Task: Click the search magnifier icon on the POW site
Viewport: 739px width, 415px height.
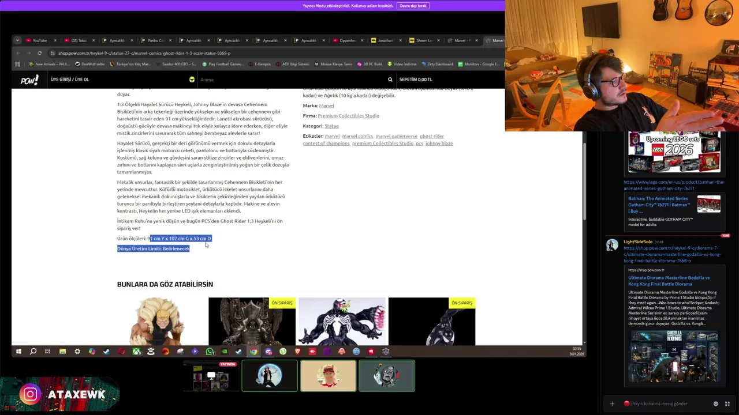Action: 390,80
